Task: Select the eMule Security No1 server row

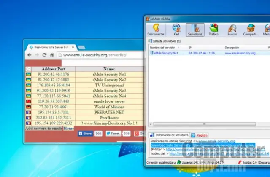Action: 167,54
